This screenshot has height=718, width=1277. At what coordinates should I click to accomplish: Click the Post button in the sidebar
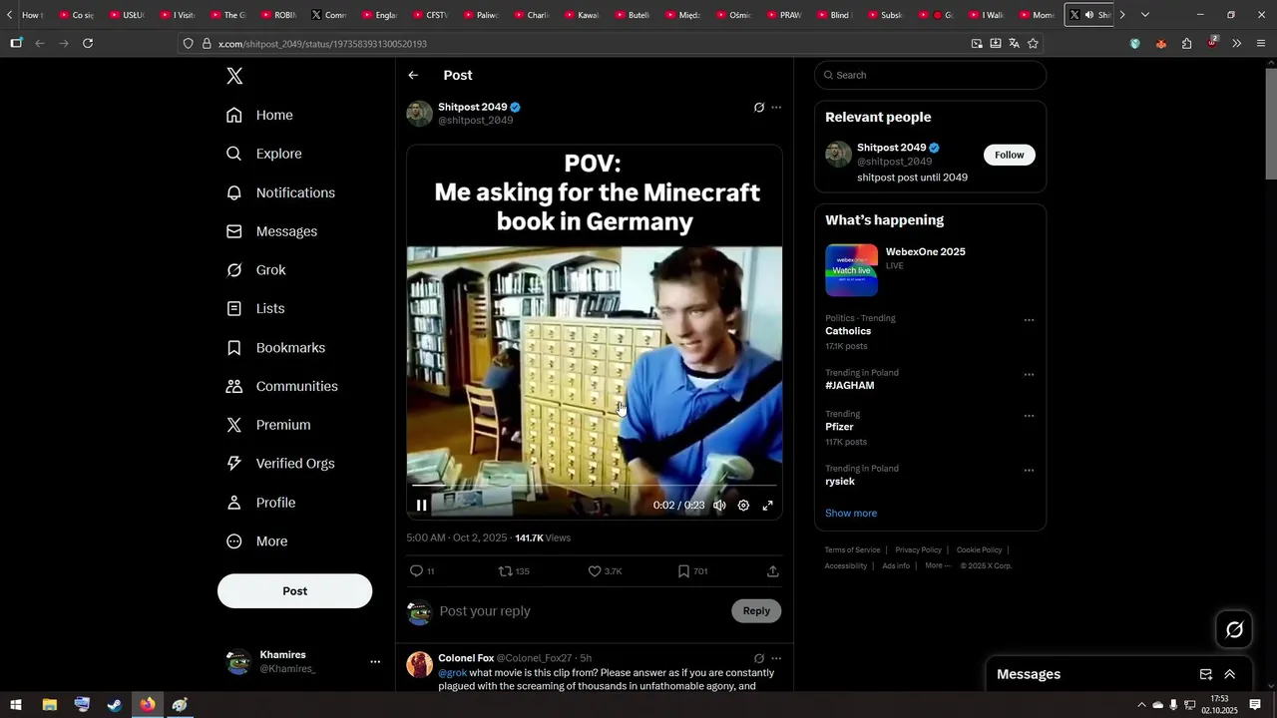(295, 591)
